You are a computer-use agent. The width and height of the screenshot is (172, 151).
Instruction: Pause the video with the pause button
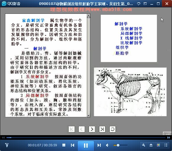tap(86, 145)
